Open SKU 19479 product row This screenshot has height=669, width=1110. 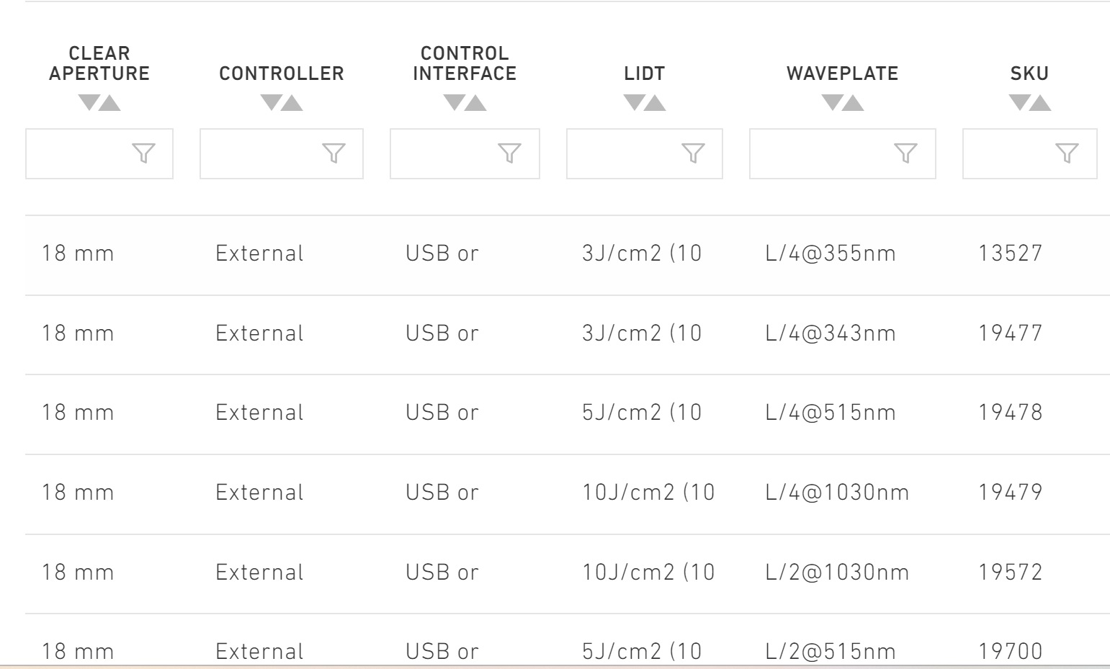pos(568,494)
